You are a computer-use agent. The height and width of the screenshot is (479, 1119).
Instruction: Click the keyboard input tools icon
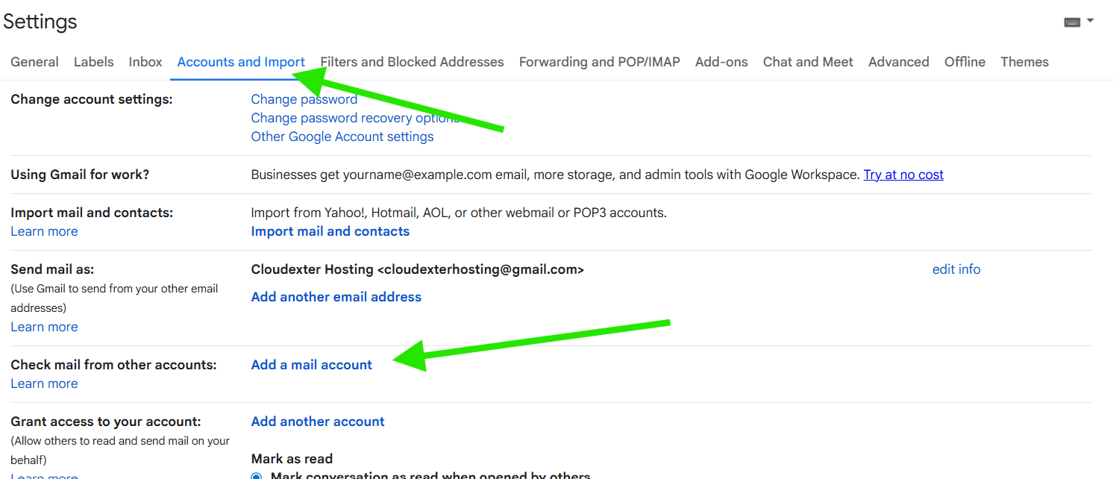1072,22
